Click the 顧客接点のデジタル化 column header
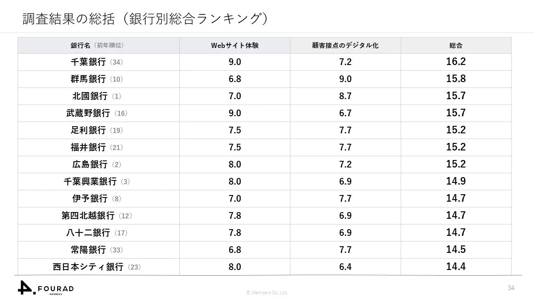 click(345, 45)
